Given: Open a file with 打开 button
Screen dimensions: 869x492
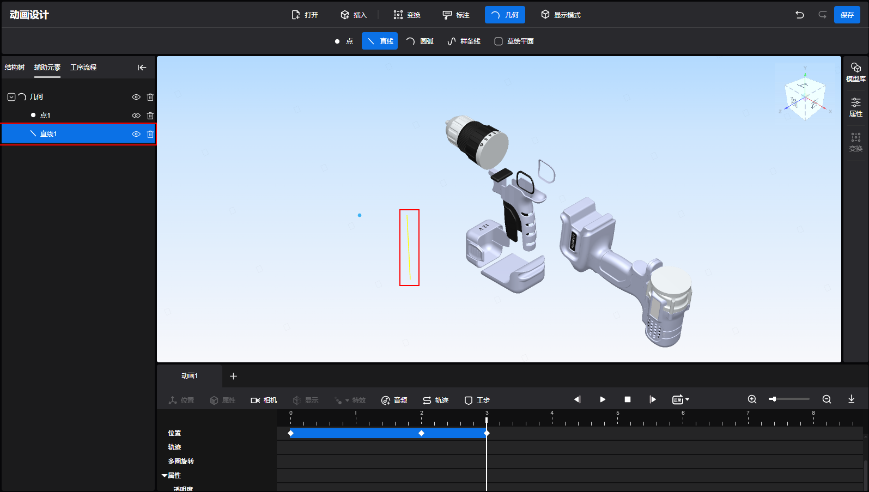Looking at the screenshot, I should [305, 15].
